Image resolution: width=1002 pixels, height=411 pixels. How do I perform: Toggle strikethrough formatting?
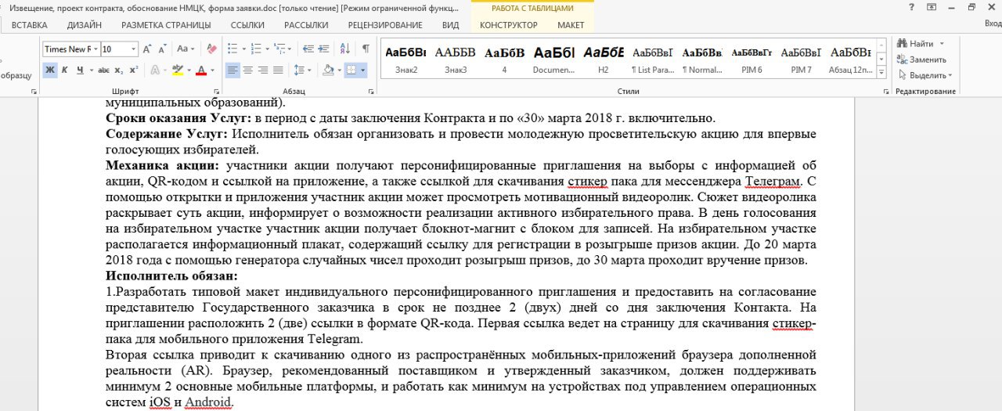click(x=104, y=70)
